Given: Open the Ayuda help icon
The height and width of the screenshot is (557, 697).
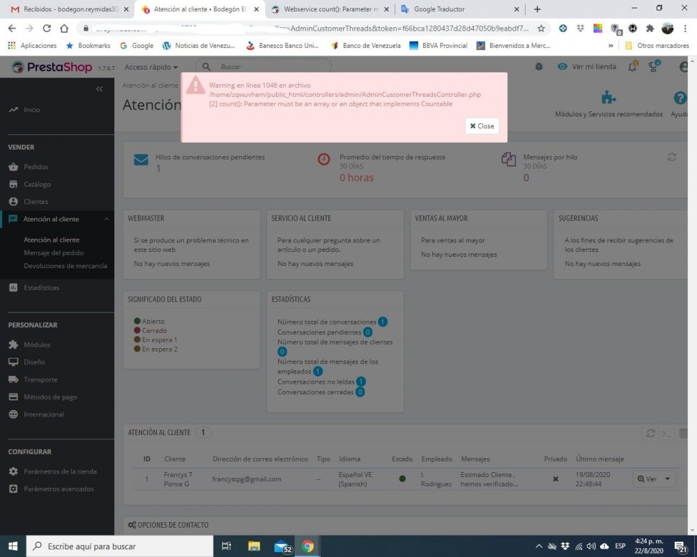Looking at the screenshot, I should [678, 97].
